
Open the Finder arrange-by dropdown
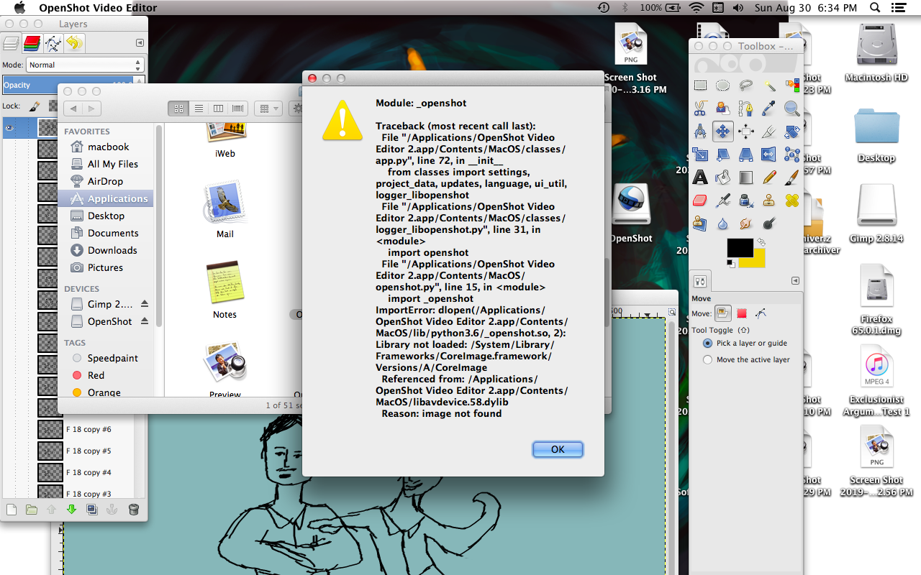[270, 109]
